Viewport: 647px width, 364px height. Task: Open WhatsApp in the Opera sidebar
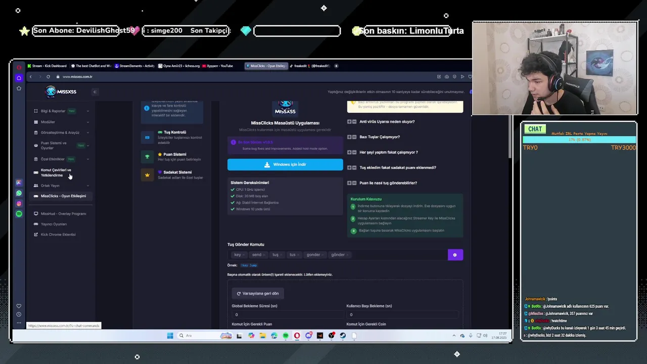tap(19, 193)
